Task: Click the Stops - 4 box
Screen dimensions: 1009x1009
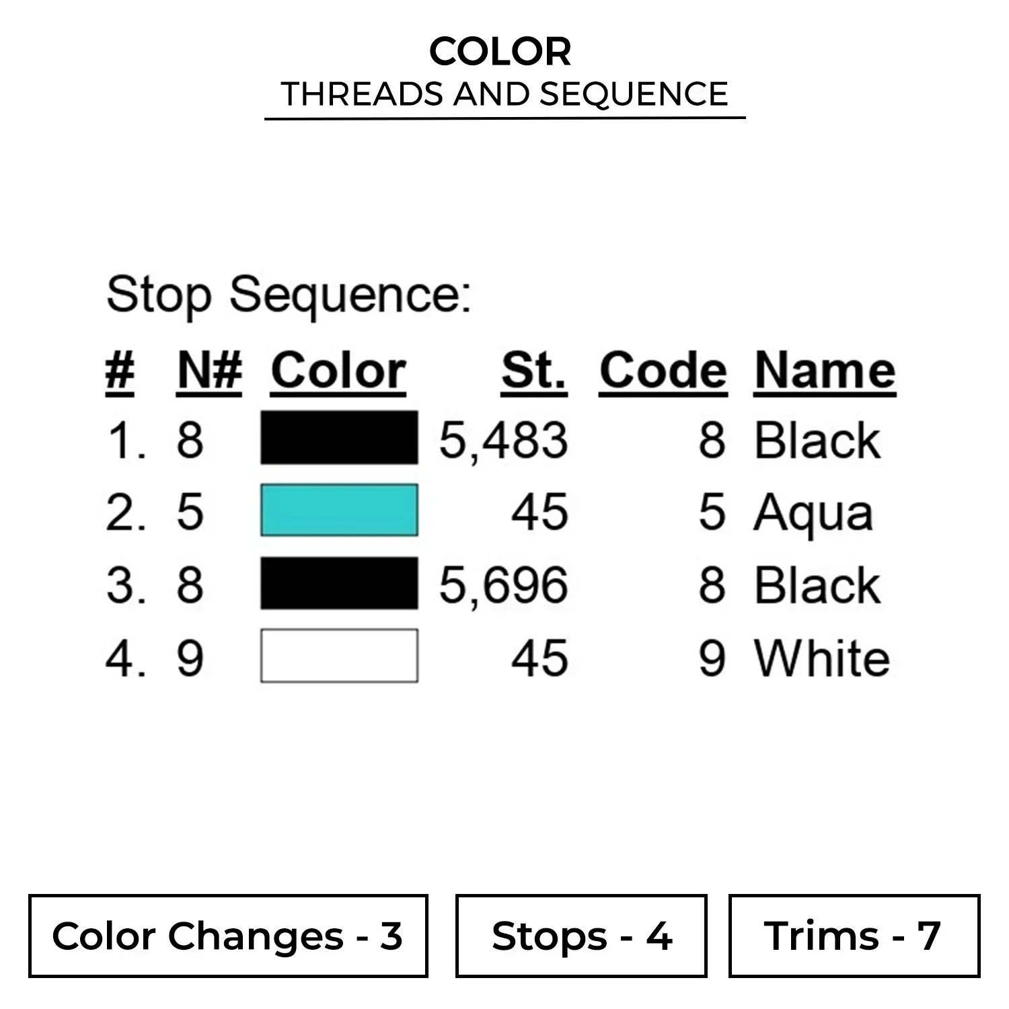Action: coord(581,936)
